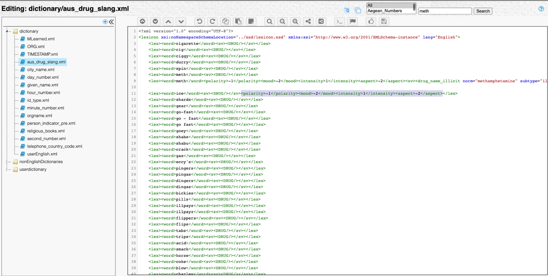This screenshot has height=276, width=548.
Task: Click the zoom out magnifier icon
Action: (282, 21)
